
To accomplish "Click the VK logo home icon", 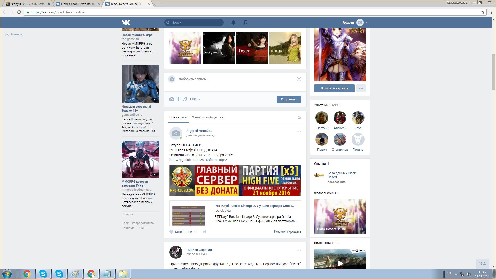I will tap(126, 22).
